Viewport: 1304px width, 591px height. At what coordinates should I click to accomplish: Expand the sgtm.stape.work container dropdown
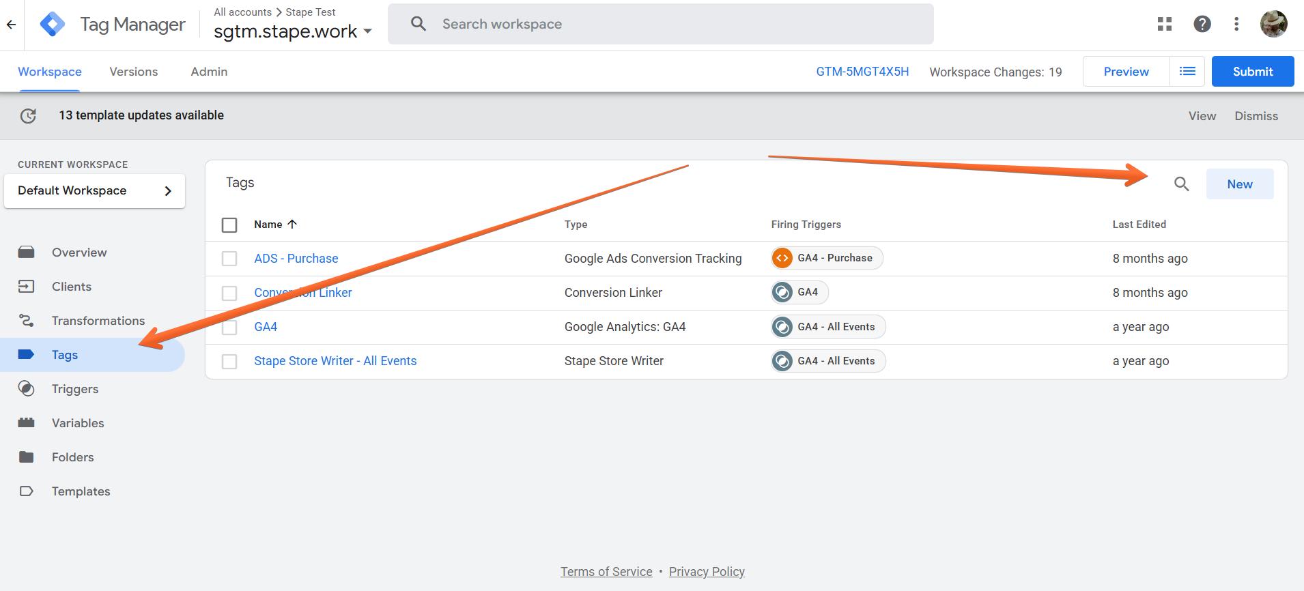point(367,31)
